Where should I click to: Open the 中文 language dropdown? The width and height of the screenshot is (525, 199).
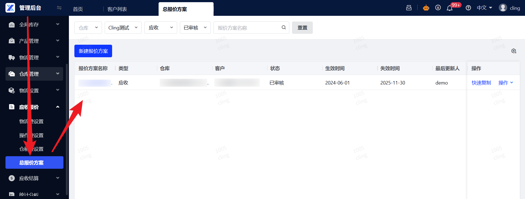pos(484,8)
